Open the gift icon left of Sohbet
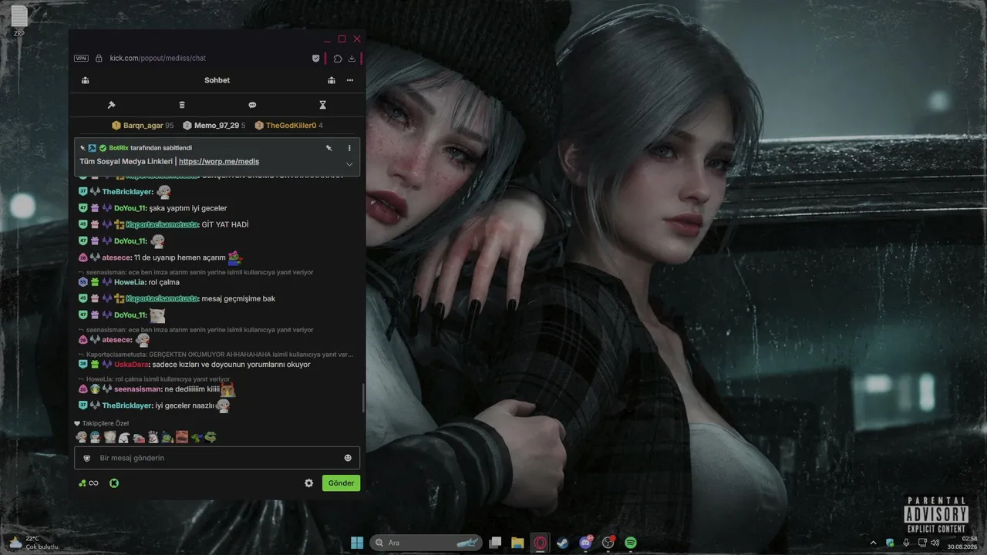Screen dimensions: 987x555 [x=85, y=80]
